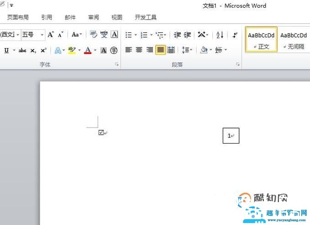The height and width of the screenshot is (225, 310).
Task: Click the Grow Font icon
Action: tap(51, 35)
